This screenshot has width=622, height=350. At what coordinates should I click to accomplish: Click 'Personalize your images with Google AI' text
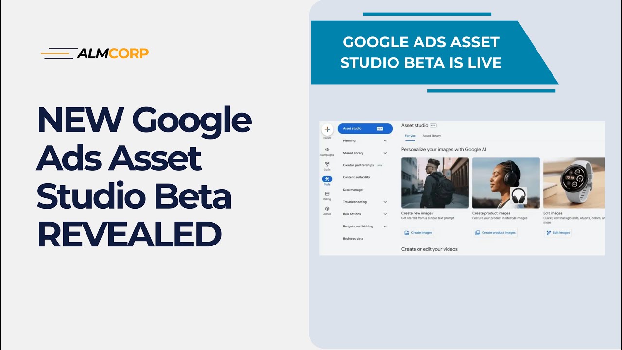(x=444, y=150)
